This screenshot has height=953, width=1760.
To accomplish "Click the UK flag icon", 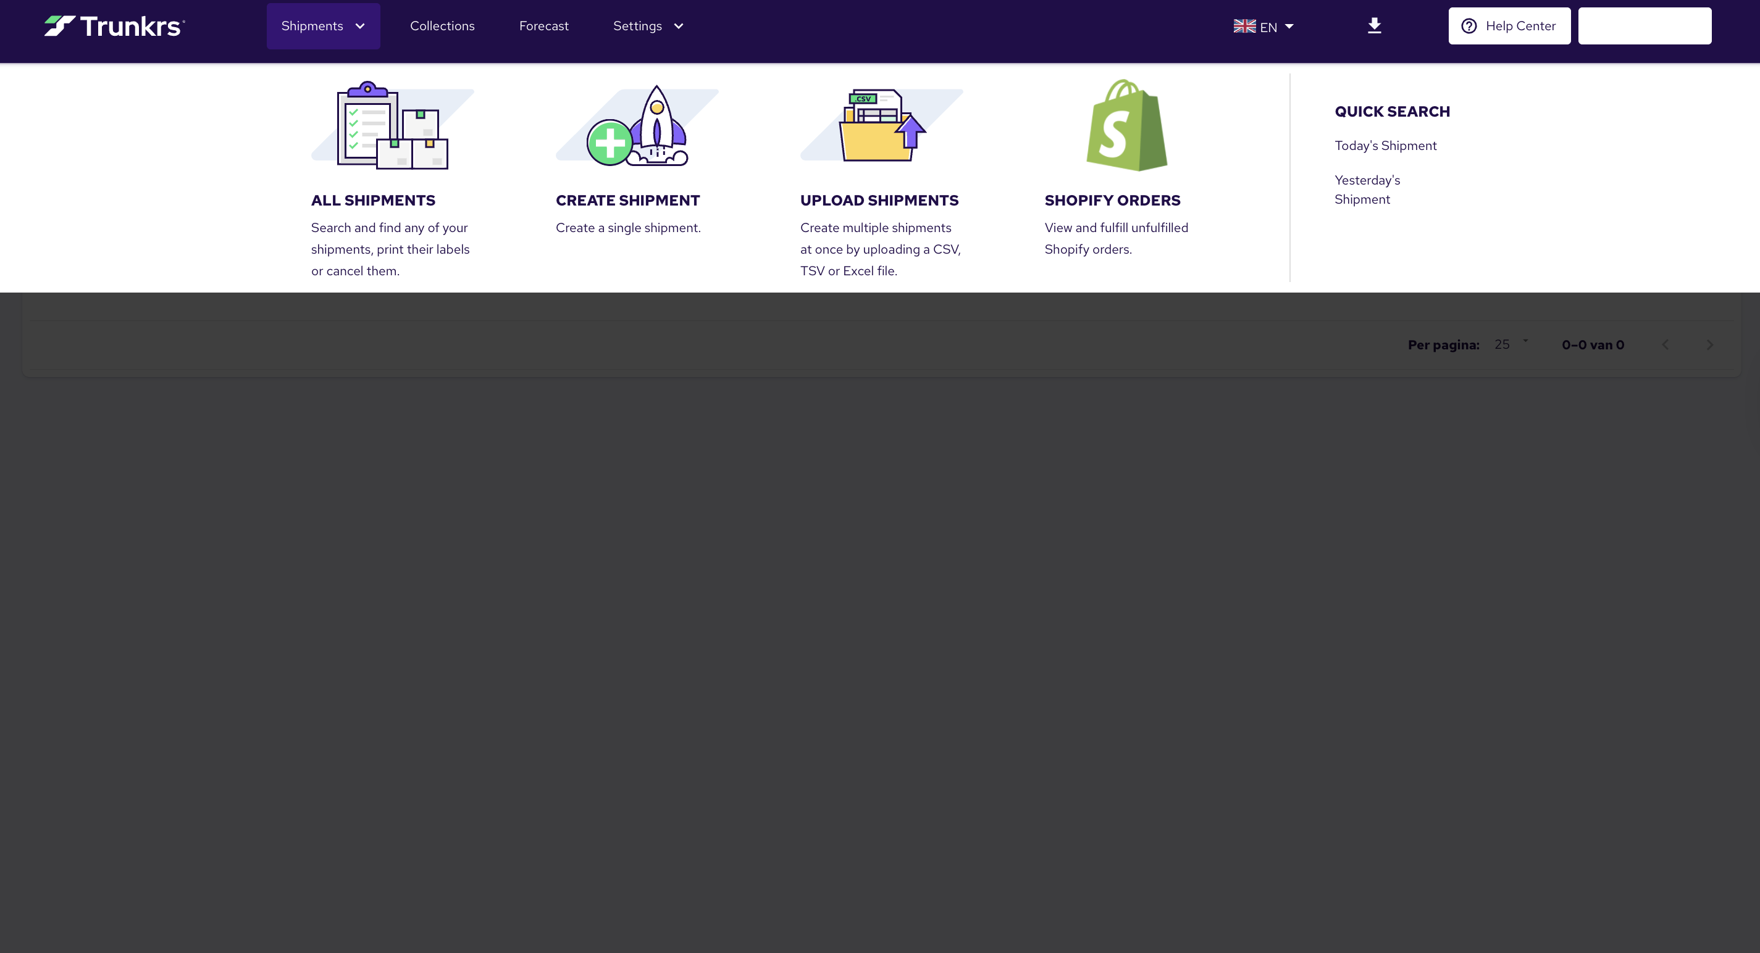I will coord(1245,26).
